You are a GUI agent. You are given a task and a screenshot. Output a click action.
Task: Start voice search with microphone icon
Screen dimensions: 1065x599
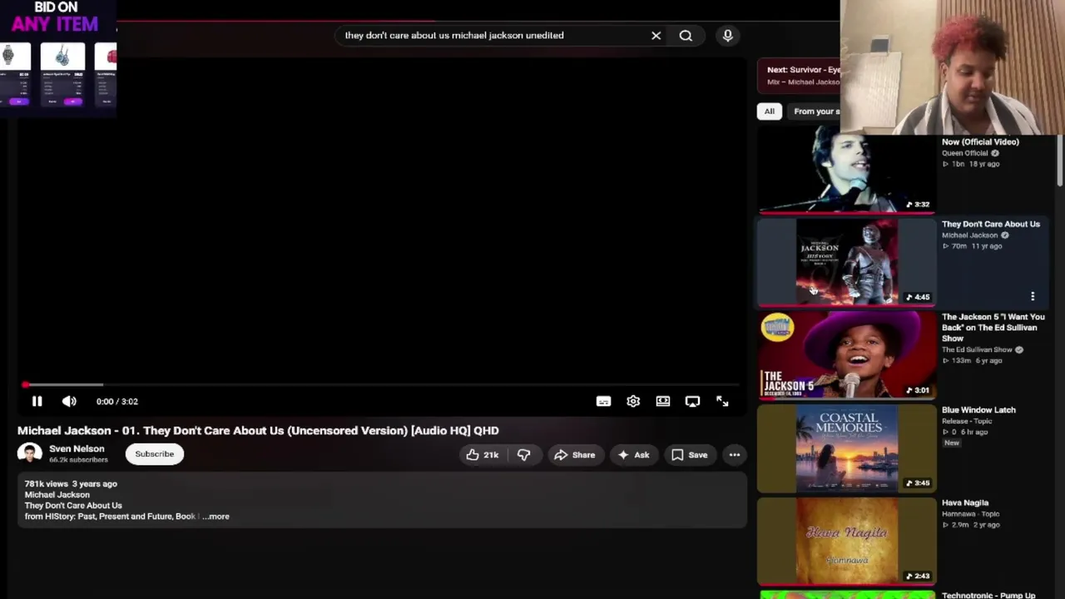coord(727,36)
